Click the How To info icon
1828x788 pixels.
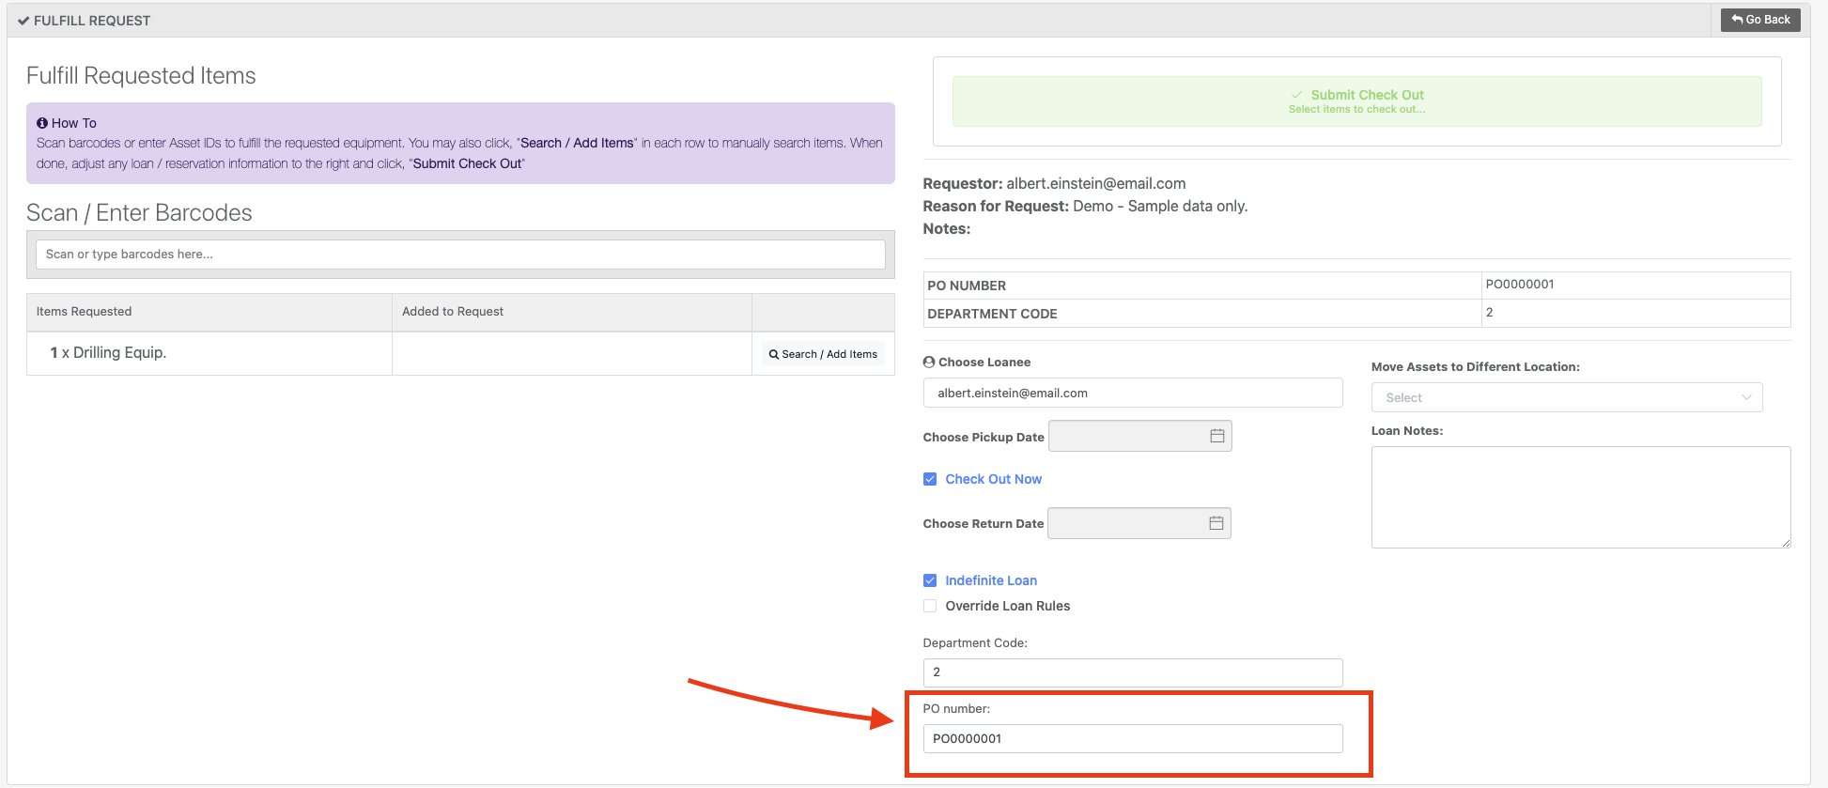click(42, 123)
